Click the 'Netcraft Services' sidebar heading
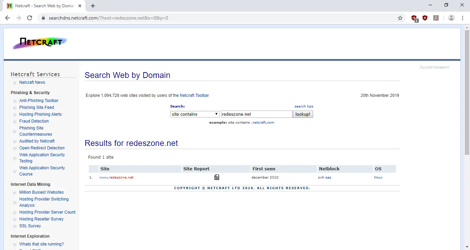 pos(35,74)
